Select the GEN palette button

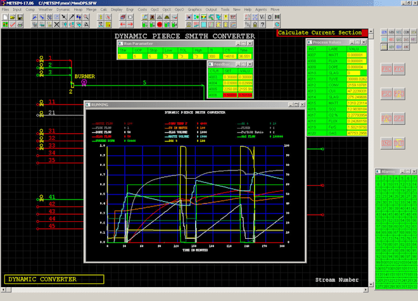[384, 32]
